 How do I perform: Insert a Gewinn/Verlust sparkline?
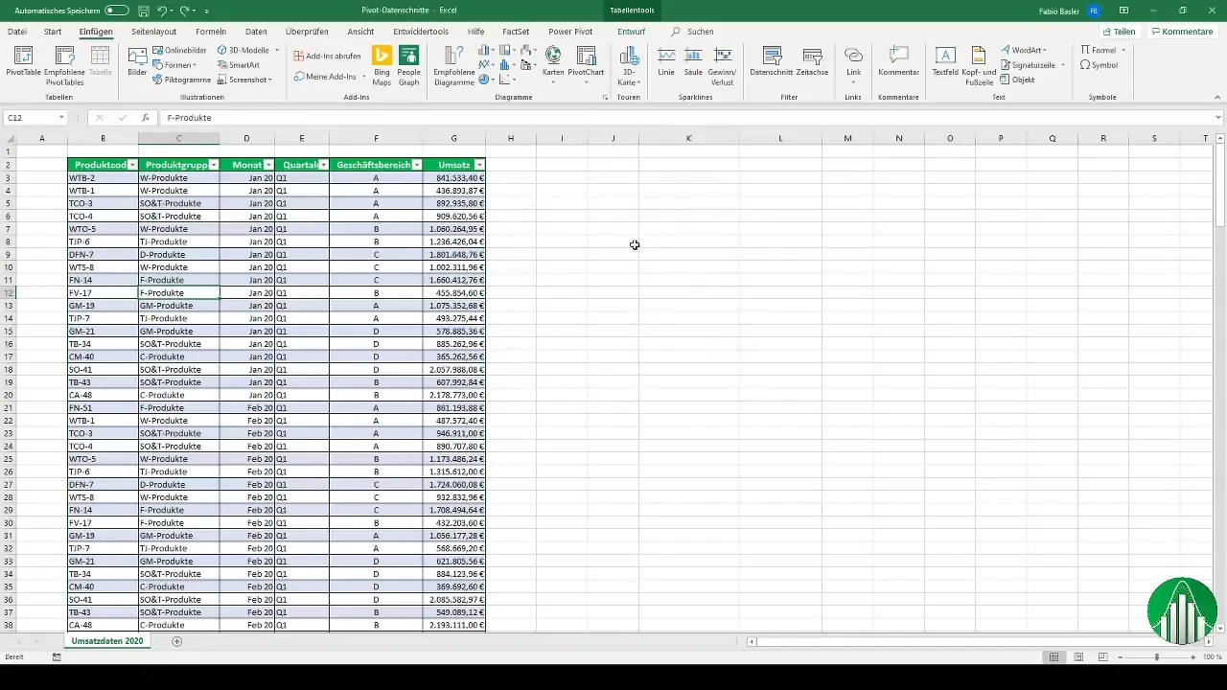click(722, 65)
